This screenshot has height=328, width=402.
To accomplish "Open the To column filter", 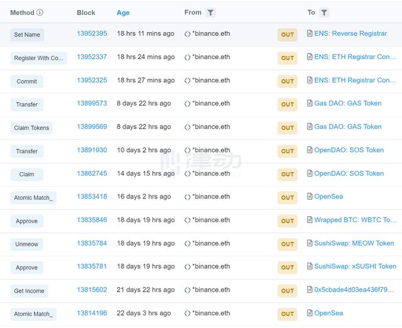I will coord(323,13).
